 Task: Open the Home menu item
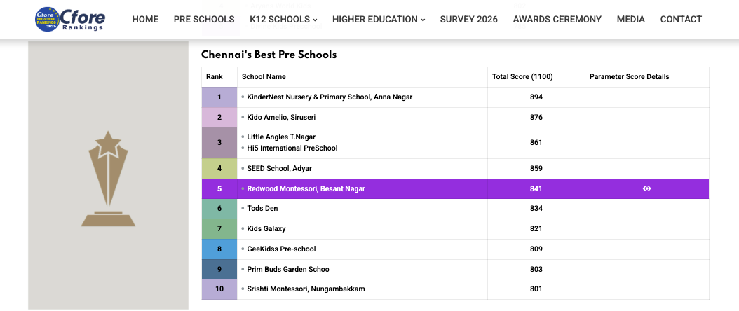pyautogui.click(x=145, y=20)
